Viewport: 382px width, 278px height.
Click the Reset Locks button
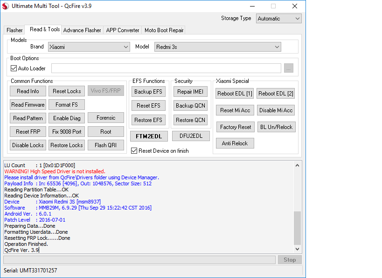(67, 91)
